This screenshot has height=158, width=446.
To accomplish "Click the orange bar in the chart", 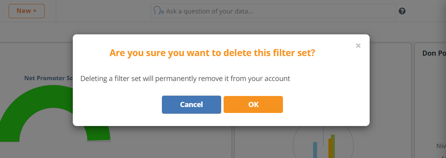I will [330, 148].
